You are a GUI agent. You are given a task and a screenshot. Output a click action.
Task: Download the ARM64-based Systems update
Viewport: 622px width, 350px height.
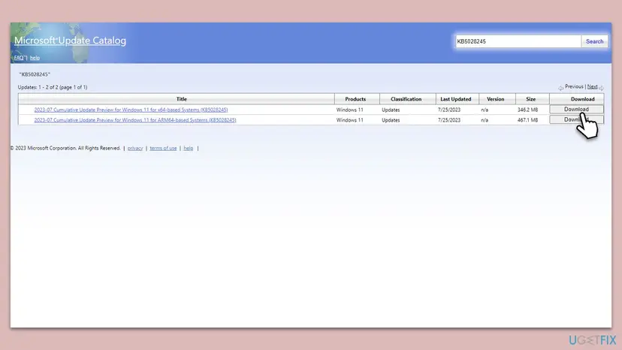click(x=576, y=119)
